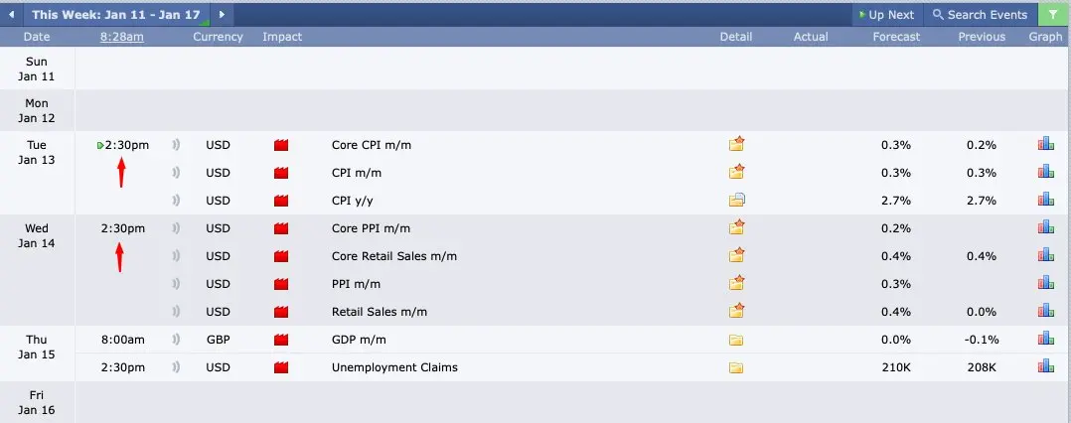This screenshot has height=423, width=1071.
Task: Open the graph icon for Core CPI m/m
Action: coord(1045,144)
